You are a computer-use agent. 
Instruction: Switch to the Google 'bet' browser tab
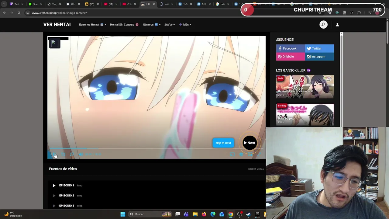pyautogui.click(x=223, y=4)
